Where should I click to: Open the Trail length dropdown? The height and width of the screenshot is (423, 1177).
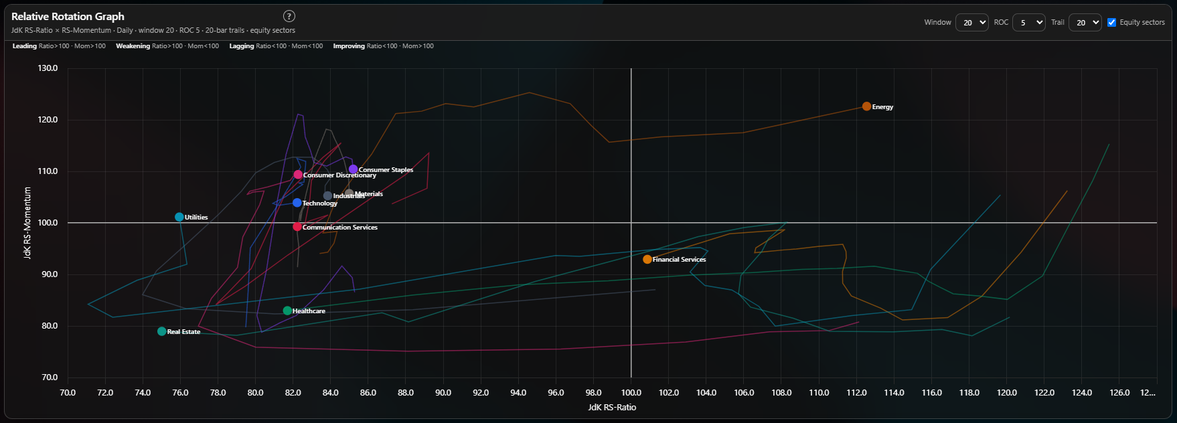(1085, 22)
